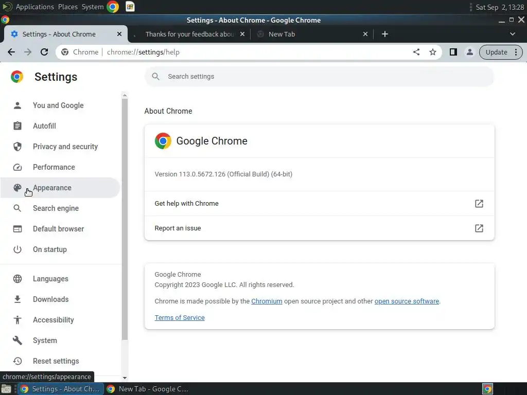Click the Autofill clipboard icon

coord(17,126)
